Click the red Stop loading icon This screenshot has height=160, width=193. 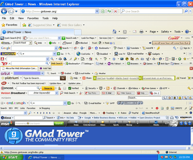click(x=115, y=11)
